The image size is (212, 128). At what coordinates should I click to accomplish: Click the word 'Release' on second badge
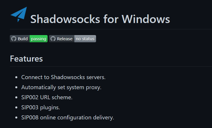coord(65,39)
